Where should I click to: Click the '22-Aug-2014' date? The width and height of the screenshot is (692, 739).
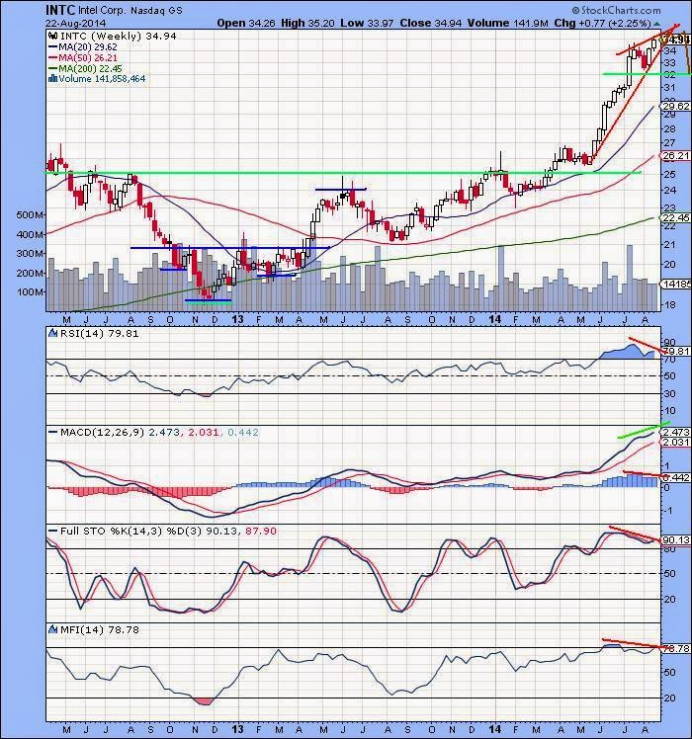click(x=76, y=23)
